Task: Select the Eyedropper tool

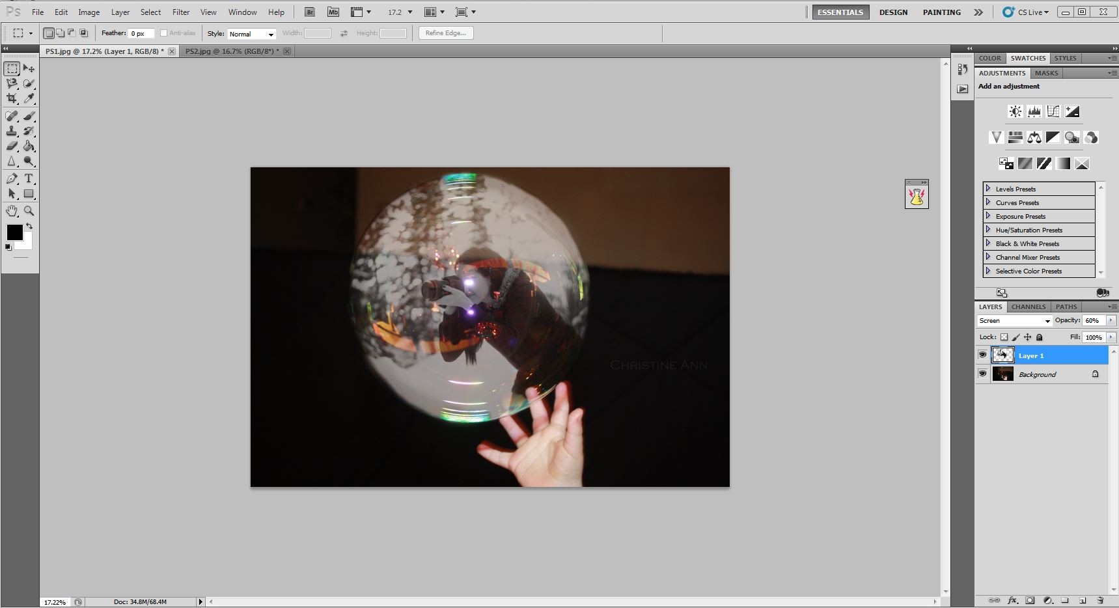Action: (x=29, y=98)
